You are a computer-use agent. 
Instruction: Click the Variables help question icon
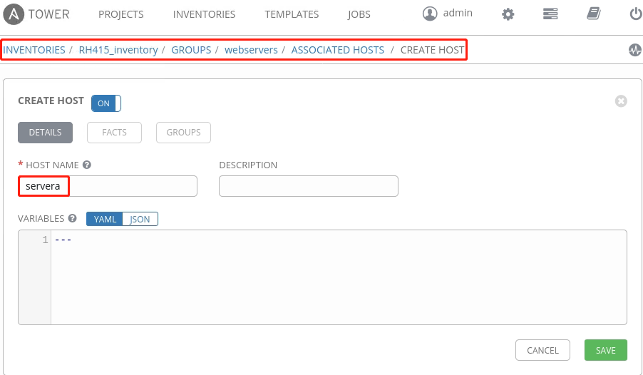point(72,219)
